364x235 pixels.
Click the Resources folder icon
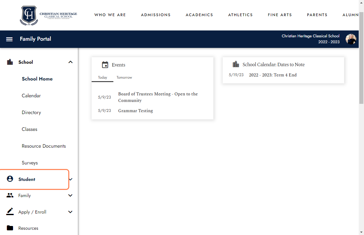[10, 228]
